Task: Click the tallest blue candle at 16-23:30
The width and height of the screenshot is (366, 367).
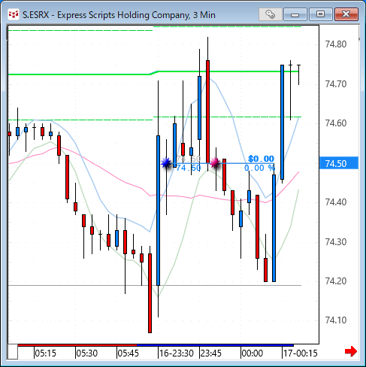Action: pos(158,211)
